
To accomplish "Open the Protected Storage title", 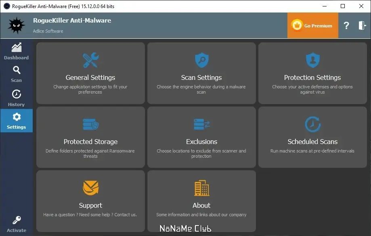I will point(90,142).
